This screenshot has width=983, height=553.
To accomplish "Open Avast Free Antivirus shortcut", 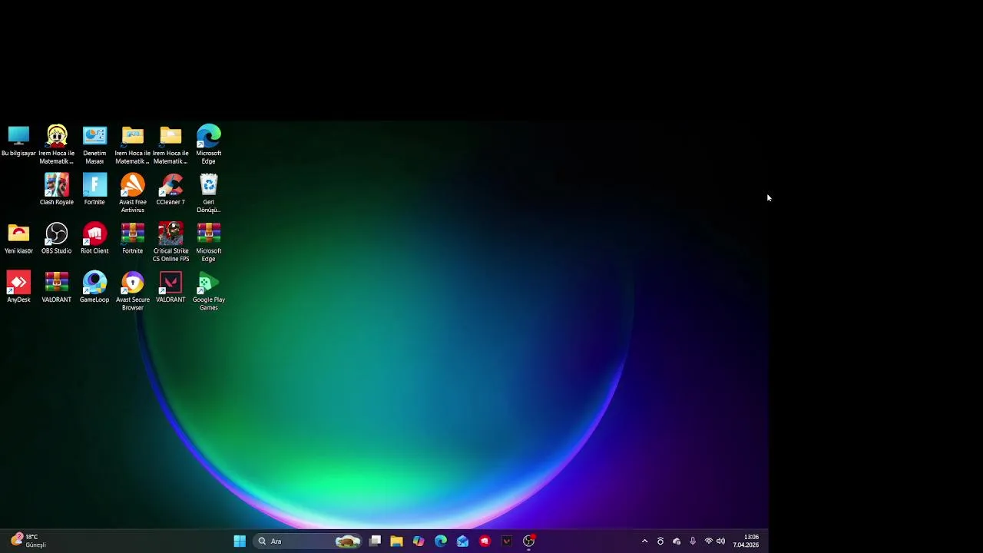I will tap(132, 193).
